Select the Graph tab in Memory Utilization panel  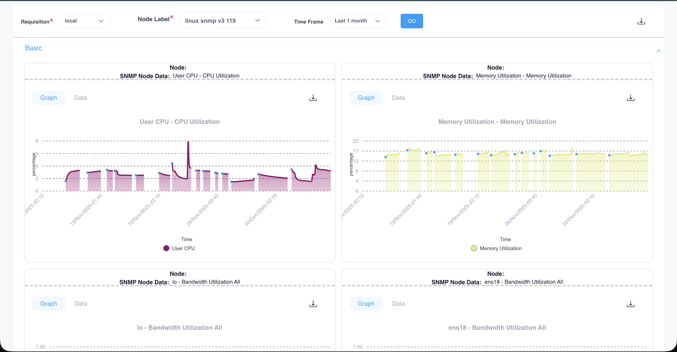[366, 98]
